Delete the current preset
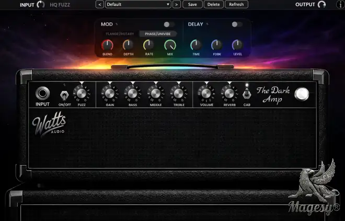Viewport: 345px width, 221px height. [213, 4]
